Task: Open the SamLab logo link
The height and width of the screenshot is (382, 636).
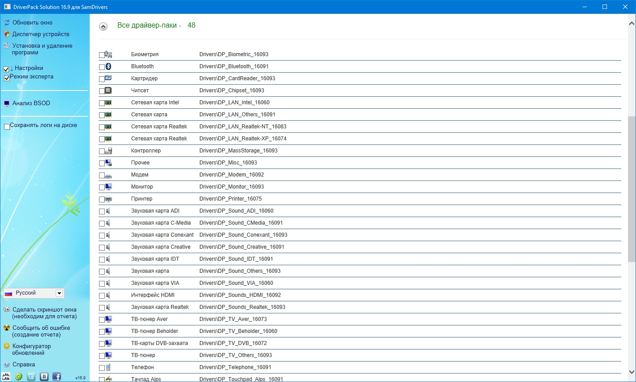Action: pos(6,377)
